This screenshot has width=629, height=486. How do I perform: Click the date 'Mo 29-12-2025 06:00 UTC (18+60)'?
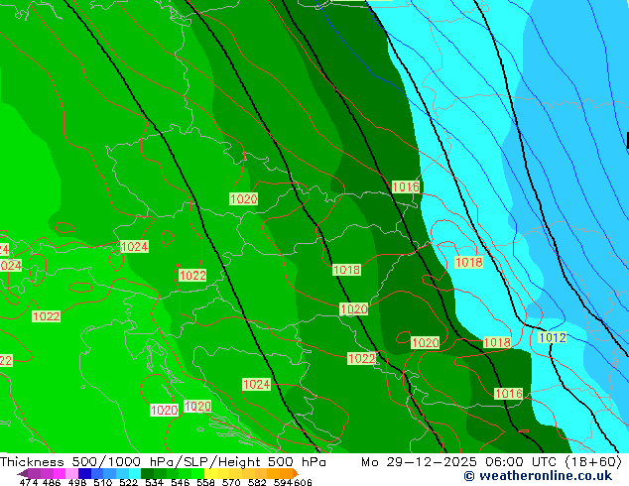click(491, 462)
